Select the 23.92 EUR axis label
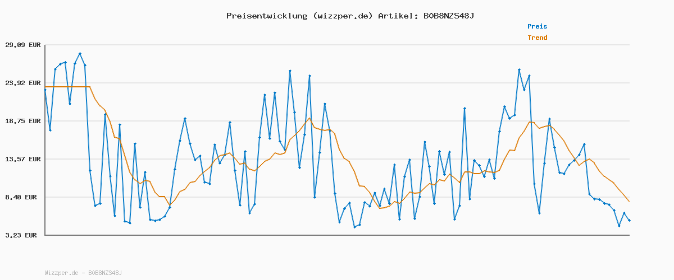The height and width of the screenshot is (280, 674). [x=23, y=83]
